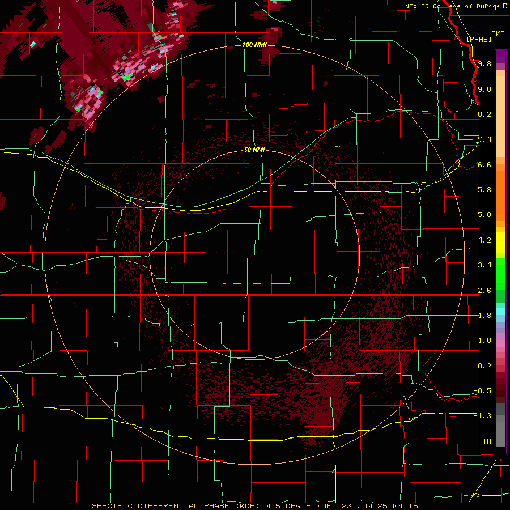Image resolution: width=510 pixels, height=510 pixels.
Task: Click the bright green color bar segment
Action: (x=500, y=273)
